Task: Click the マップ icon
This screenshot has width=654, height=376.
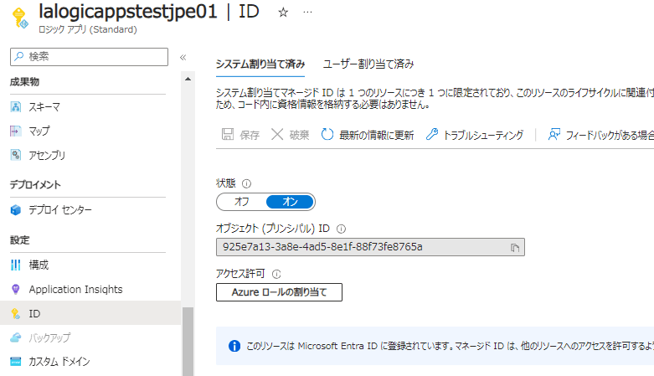Action: point(15,131)
